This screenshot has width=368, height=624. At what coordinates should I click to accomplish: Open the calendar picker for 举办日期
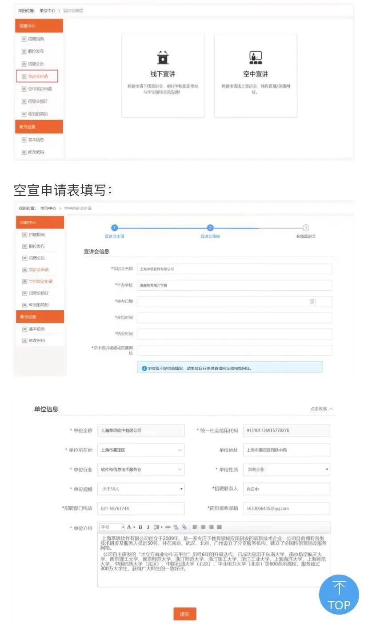pyautogui.click(x=312, y=302)
